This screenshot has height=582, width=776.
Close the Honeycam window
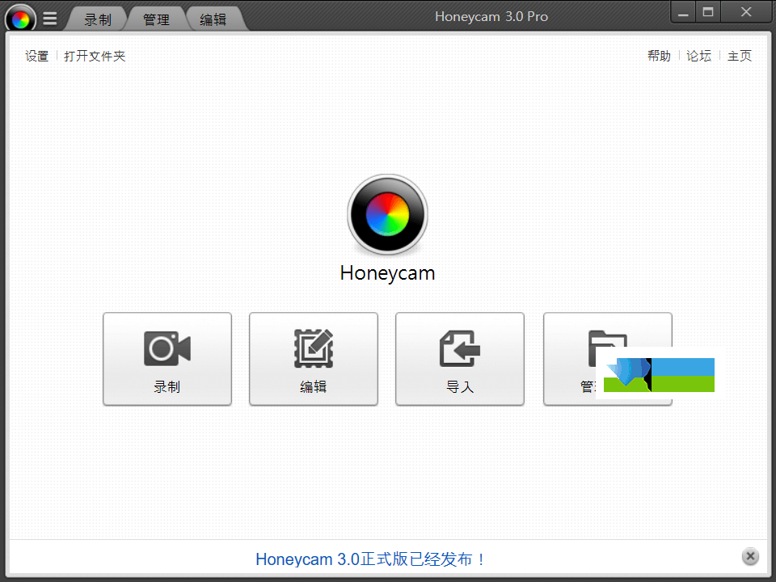[x=746, y=12]
